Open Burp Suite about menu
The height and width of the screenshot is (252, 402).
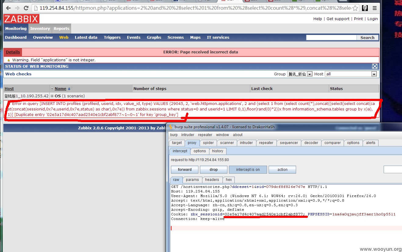click(238, 135)
